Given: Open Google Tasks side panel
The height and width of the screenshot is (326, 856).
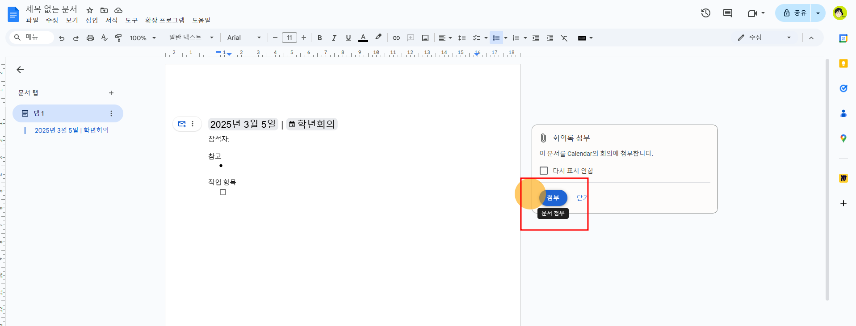Looking at the screenshot, I should point(843,88).
